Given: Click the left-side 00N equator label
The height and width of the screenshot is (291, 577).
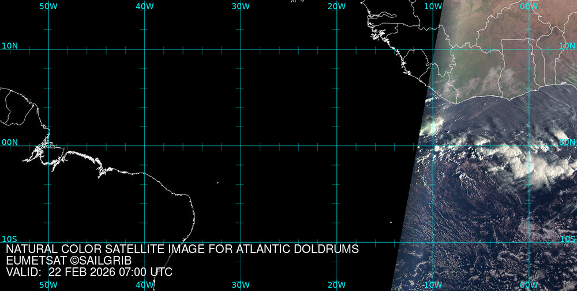Looking at the screenshot, I should (x=9, y=142).
